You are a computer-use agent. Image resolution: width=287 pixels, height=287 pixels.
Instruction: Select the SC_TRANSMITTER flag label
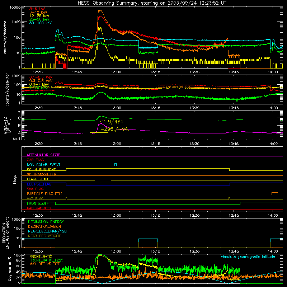click(42, 174)
